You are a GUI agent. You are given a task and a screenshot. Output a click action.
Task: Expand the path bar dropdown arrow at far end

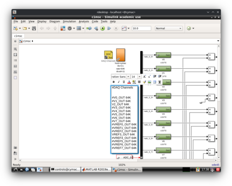pyautogui.click(x=218, y=41)
